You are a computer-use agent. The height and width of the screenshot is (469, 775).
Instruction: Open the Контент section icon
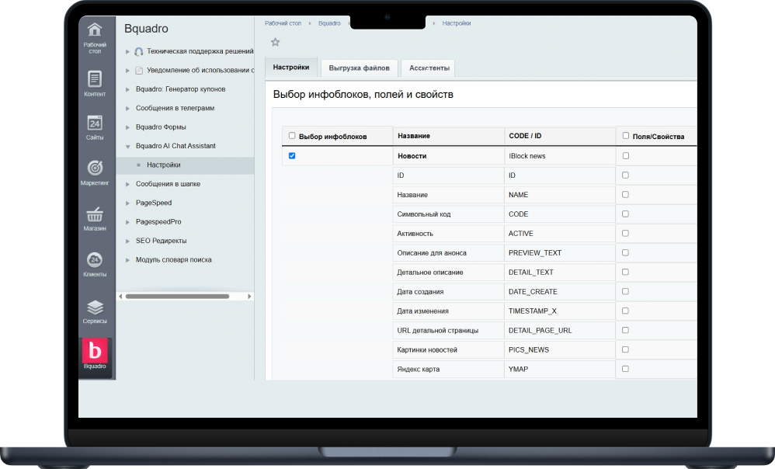point(95,79)
